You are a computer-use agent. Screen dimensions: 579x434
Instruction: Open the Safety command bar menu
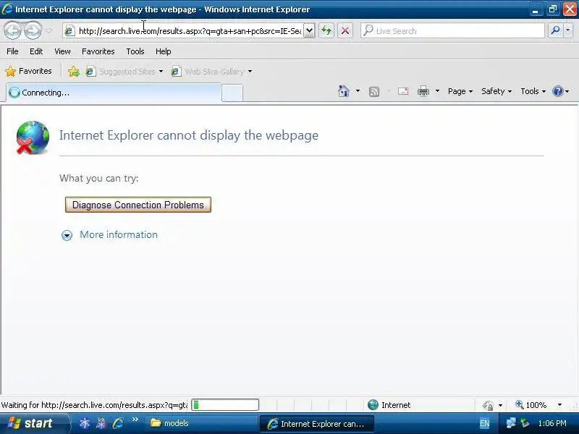tap(496, 91)
